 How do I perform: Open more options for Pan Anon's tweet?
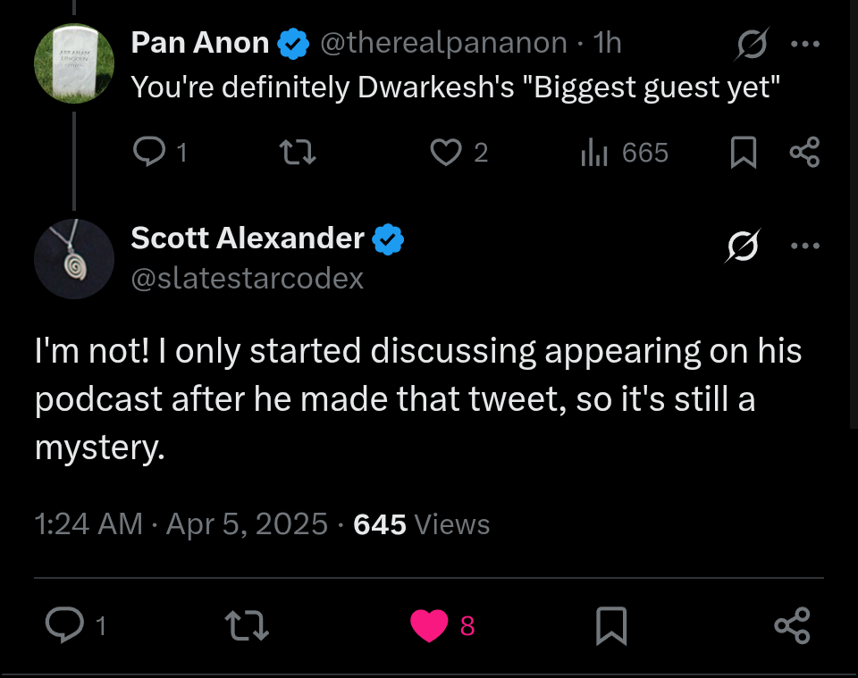click(x=805, y=44)
